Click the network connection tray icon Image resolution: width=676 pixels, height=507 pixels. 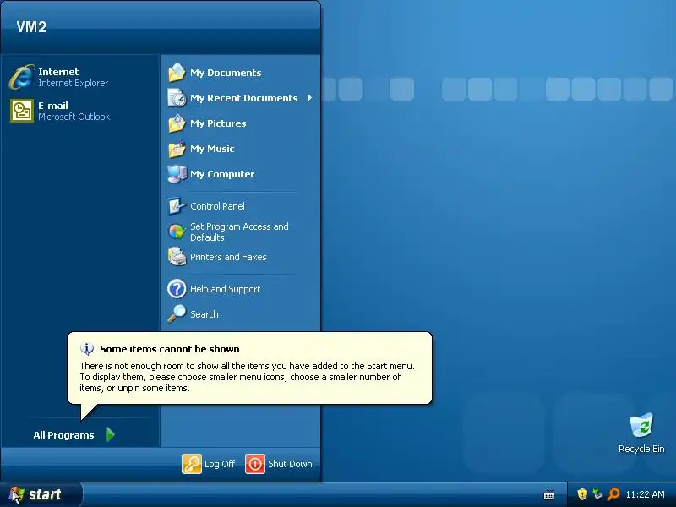click(x=597, y=493)
